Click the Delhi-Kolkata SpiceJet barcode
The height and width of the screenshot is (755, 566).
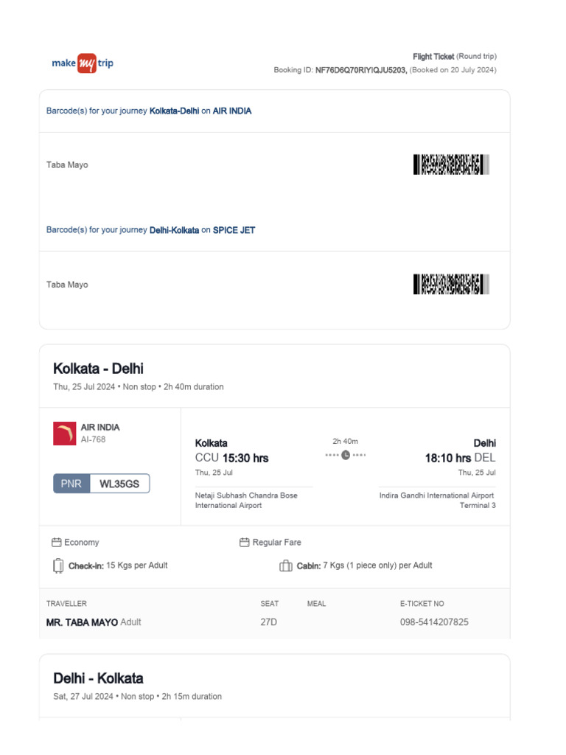click(x=451, y=284)
